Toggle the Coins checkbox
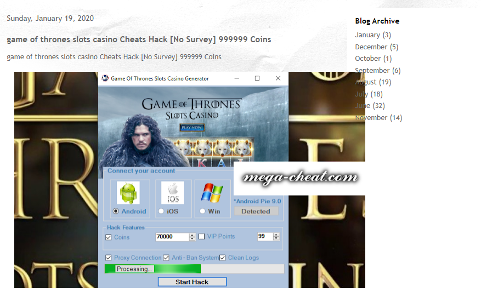Viewport: 481px width, 307px height. [108, 237]
